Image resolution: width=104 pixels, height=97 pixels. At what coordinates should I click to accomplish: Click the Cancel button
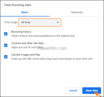(x=73, y=90)
